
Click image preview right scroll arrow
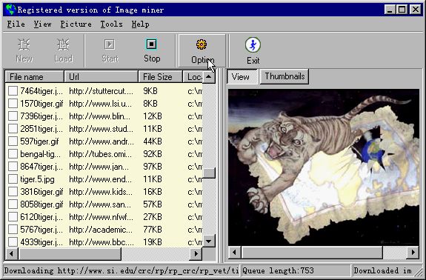pyautogui.click(x=413, y=253)
